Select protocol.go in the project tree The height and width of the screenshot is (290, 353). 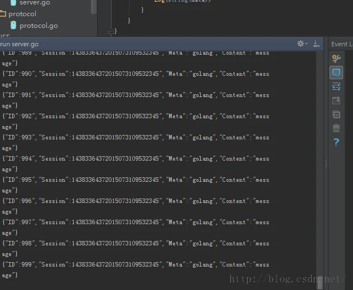point(38,26)
